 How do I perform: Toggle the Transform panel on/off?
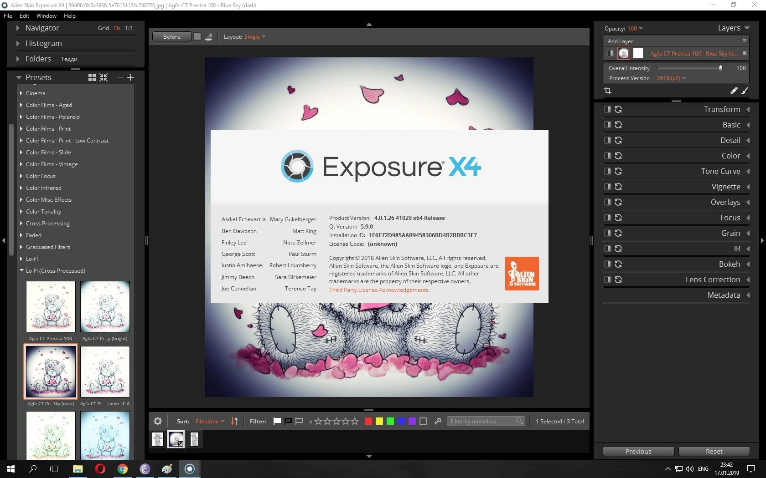pyautogui.click(x=607, y=109)
